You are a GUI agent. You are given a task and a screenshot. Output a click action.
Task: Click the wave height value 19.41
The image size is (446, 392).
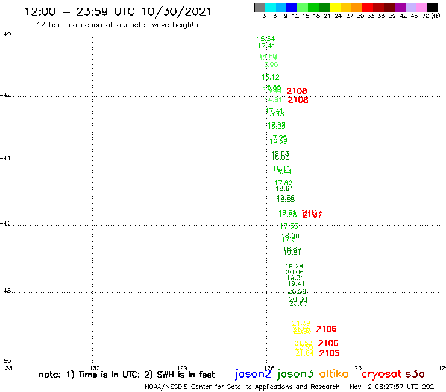click(296, 283)
